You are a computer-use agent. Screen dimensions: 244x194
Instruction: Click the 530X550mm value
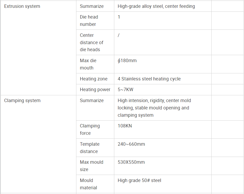point(131,162)
